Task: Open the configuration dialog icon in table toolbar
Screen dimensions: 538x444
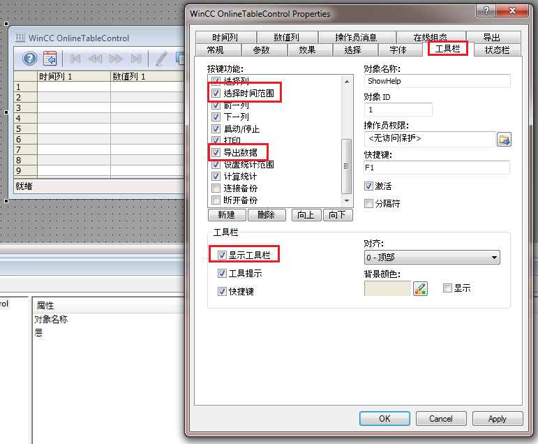Action: [x=50, y=59]
